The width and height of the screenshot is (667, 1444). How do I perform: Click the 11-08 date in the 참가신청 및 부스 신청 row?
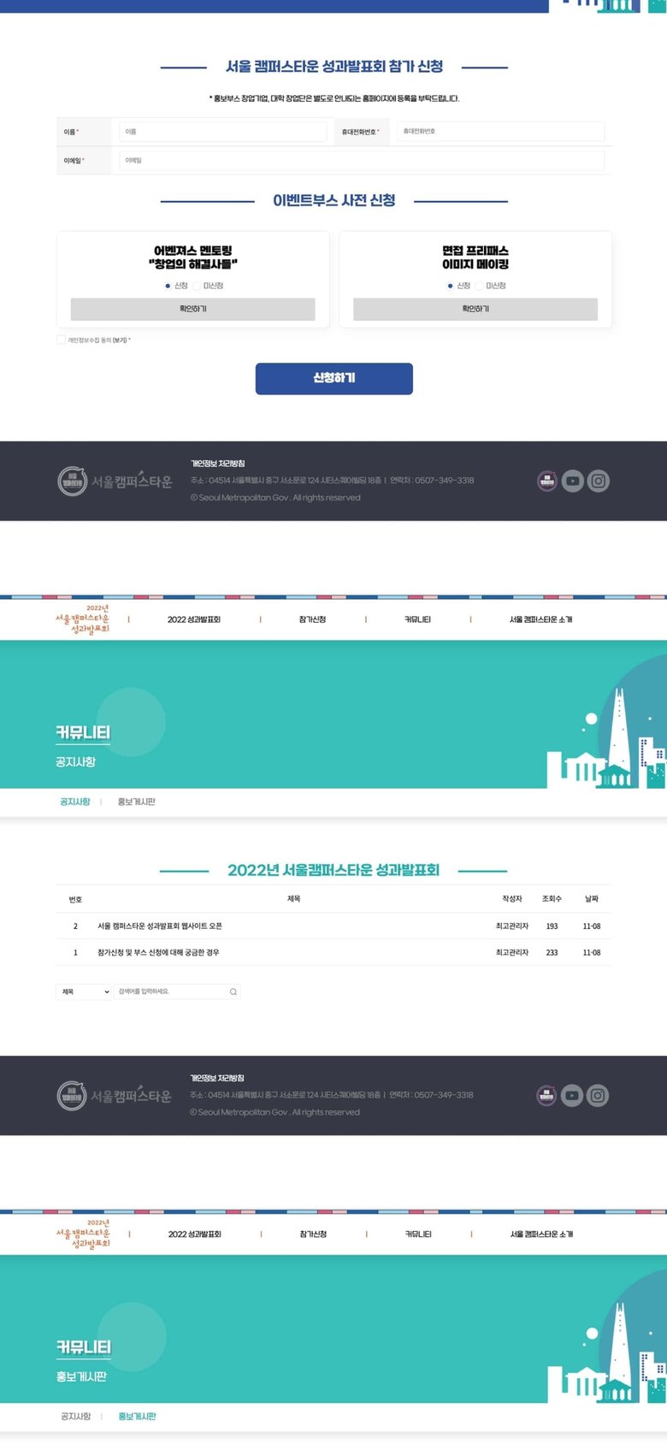pyautogui.click(x=592, y=953)
